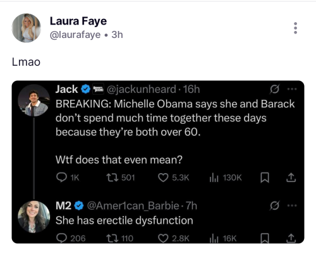
Task: Like Jack's tweet with 5.3K likes
Action: (163, 178)
